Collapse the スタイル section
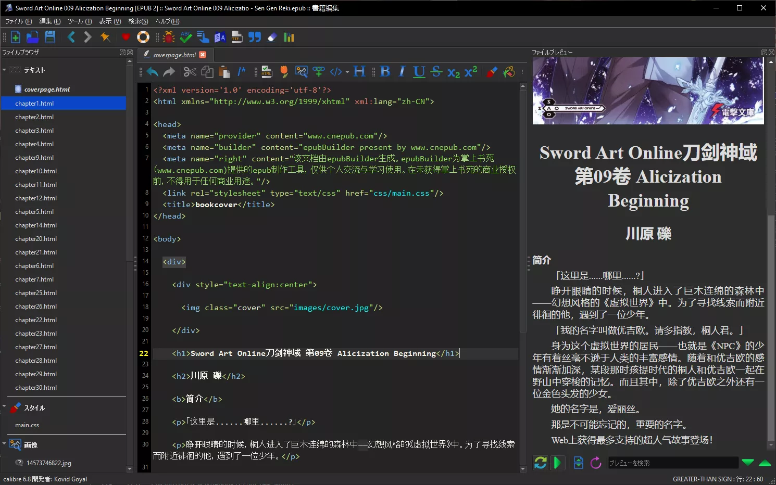776x485 pixels. click(x=4, y=407)
